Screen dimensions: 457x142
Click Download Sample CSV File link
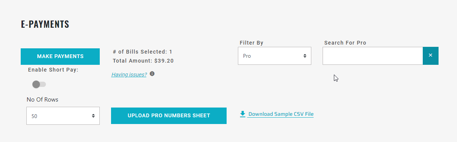tap(281, 114)
